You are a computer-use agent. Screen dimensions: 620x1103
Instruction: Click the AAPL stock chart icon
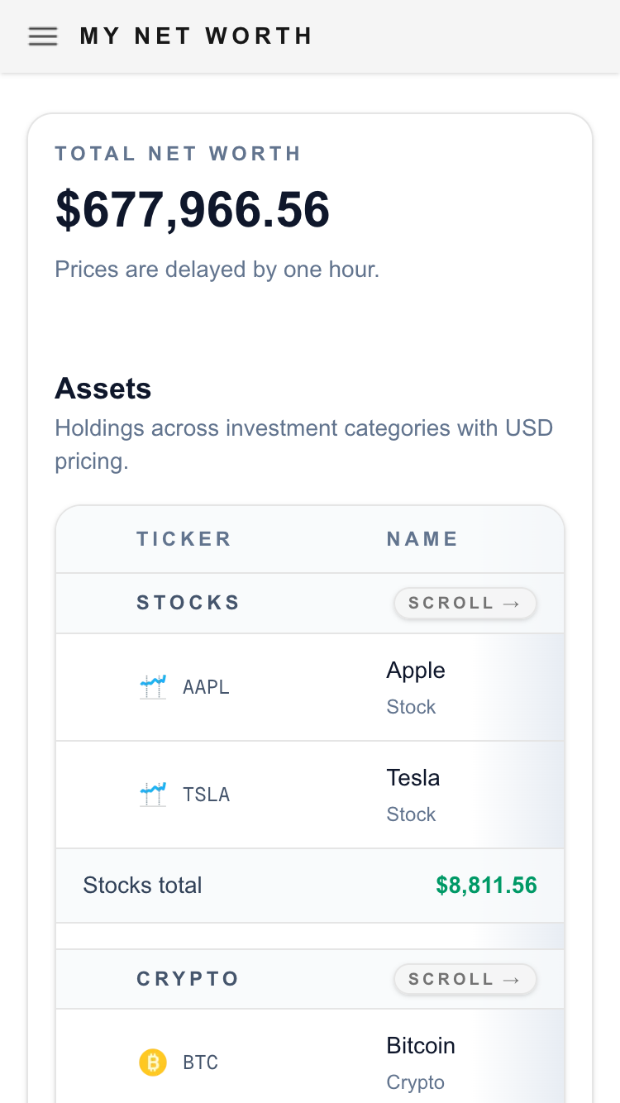153,686
